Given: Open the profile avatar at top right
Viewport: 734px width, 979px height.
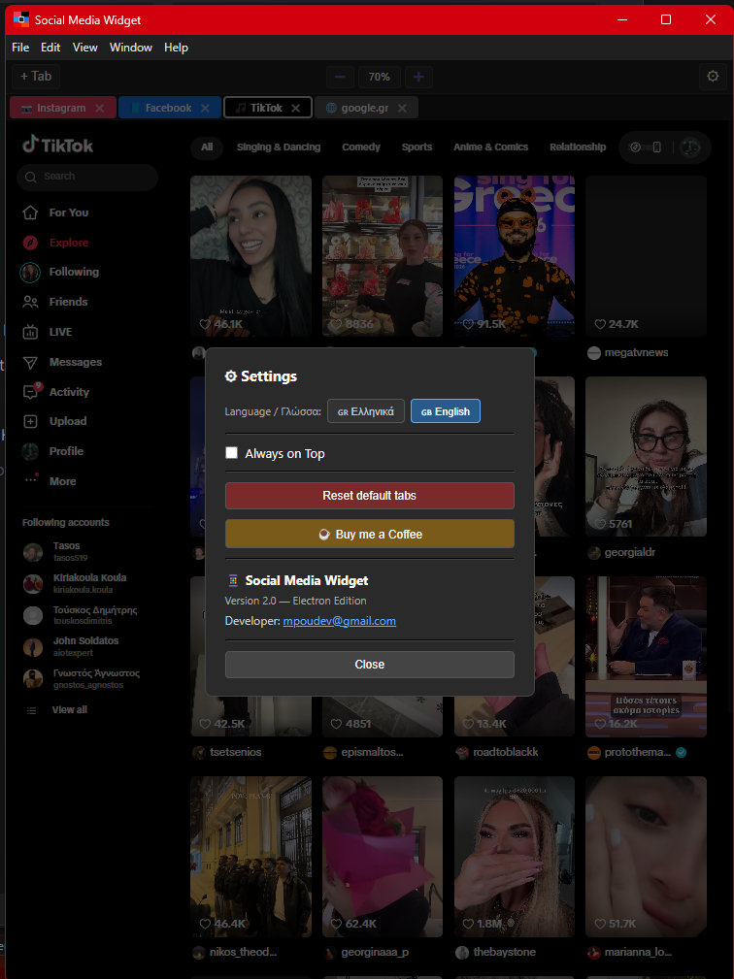Looking at the screenshot, I should point(690,147).
